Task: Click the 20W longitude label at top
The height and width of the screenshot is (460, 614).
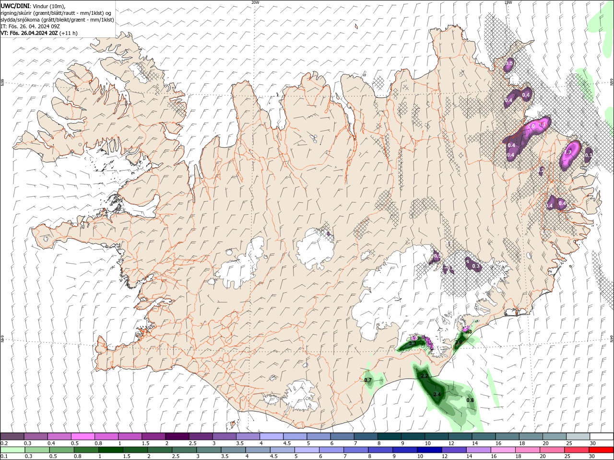Action: tap(255, 2)
